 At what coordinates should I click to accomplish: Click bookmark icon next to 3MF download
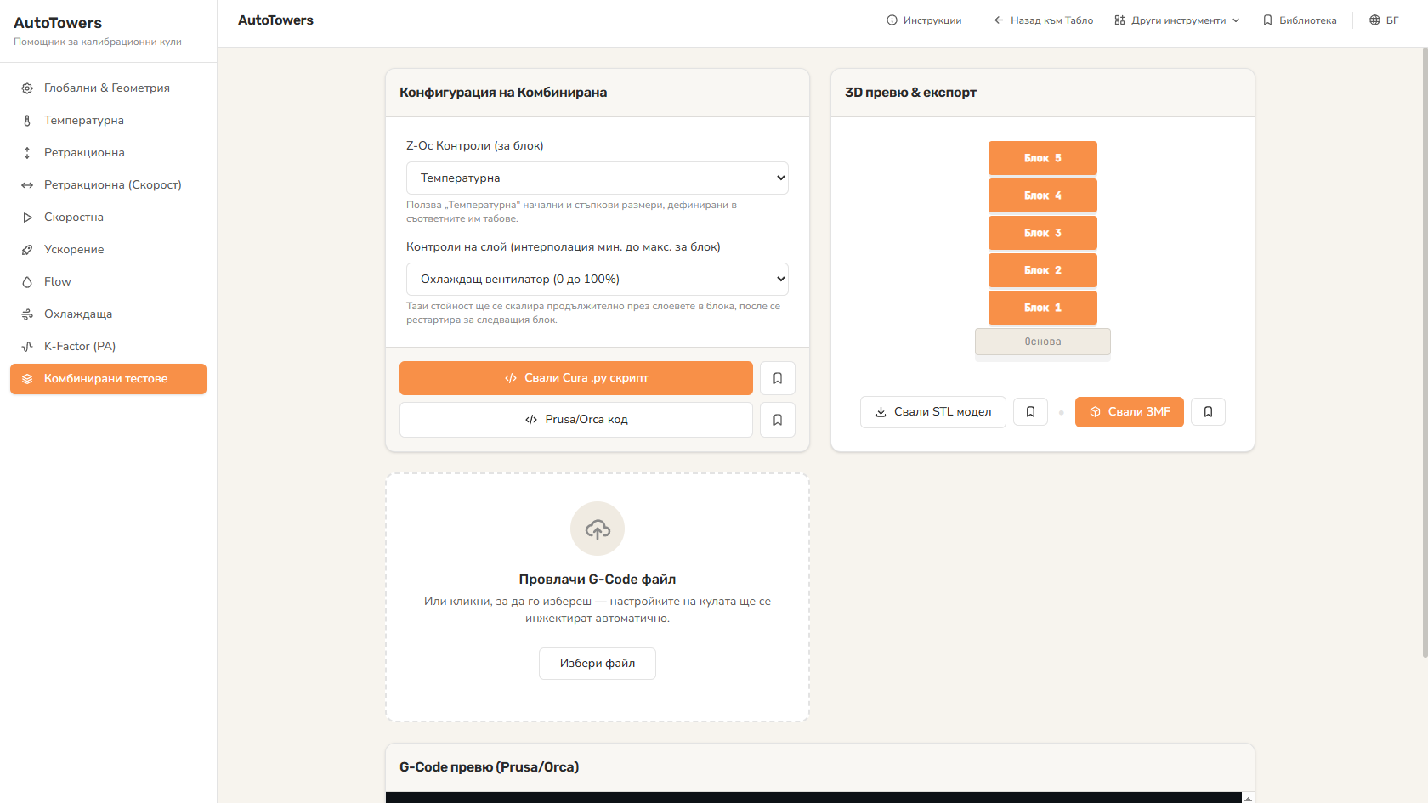1208,412
